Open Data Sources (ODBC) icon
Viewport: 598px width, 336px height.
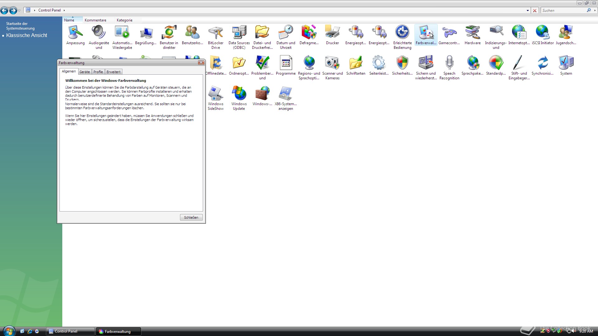239,37
